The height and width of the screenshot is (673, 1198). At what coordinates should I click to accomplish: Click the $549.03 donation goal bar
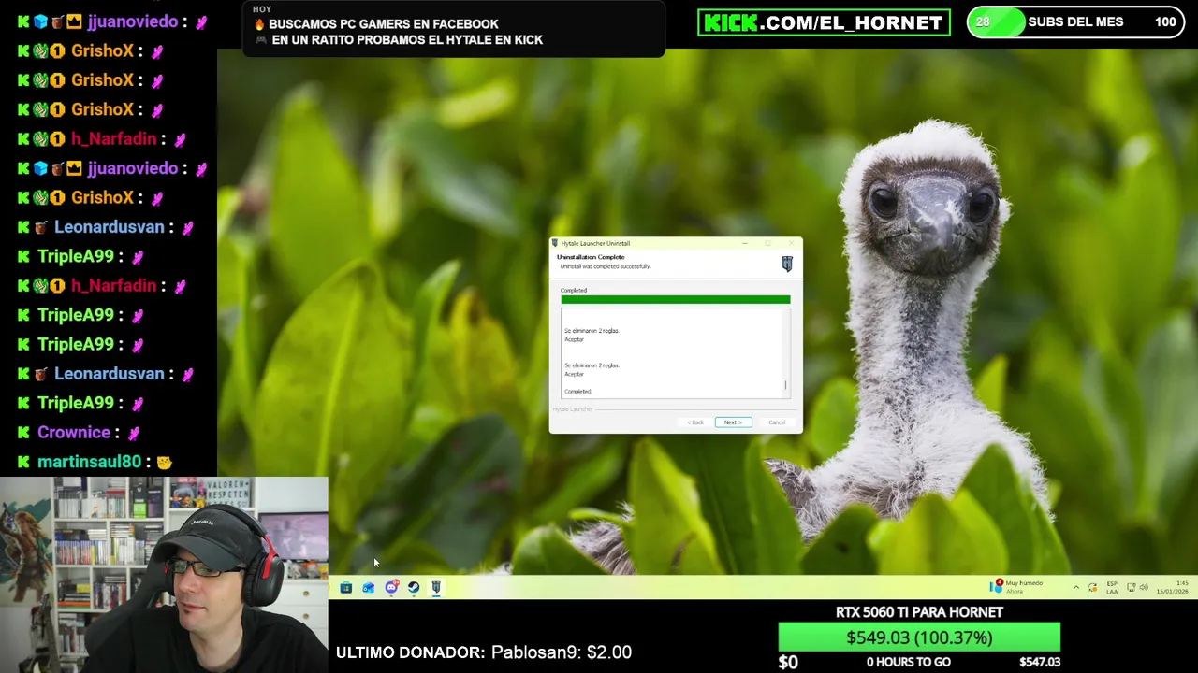pyautogui.click(x=919, y=637)
